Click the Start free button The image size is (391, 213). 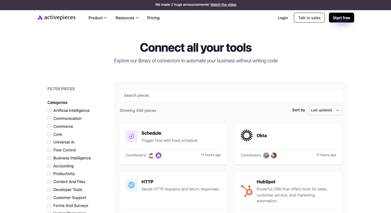coord(341,18)
